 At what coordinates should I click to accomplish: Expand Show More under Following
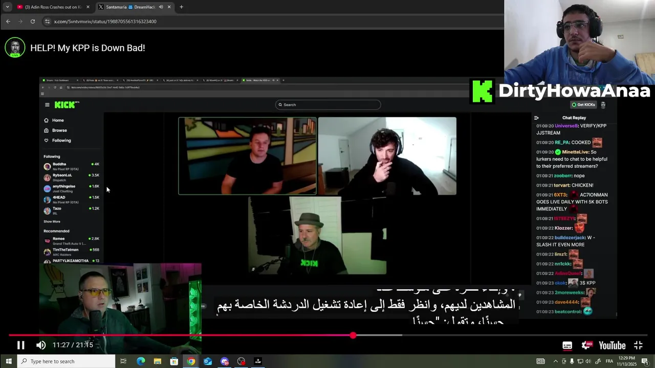(x=52, y=221)
